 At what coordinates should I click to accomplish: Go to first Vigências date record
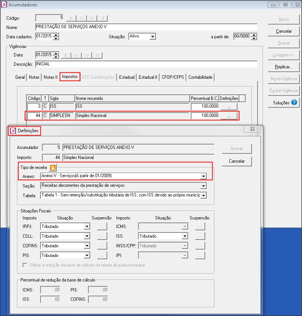coord(66,55)
